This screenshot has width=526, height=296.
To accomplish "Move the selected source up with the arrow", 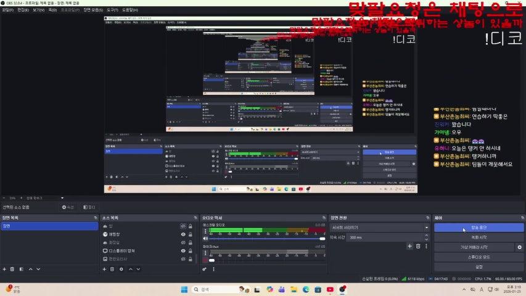I will (x=129, y=269).
